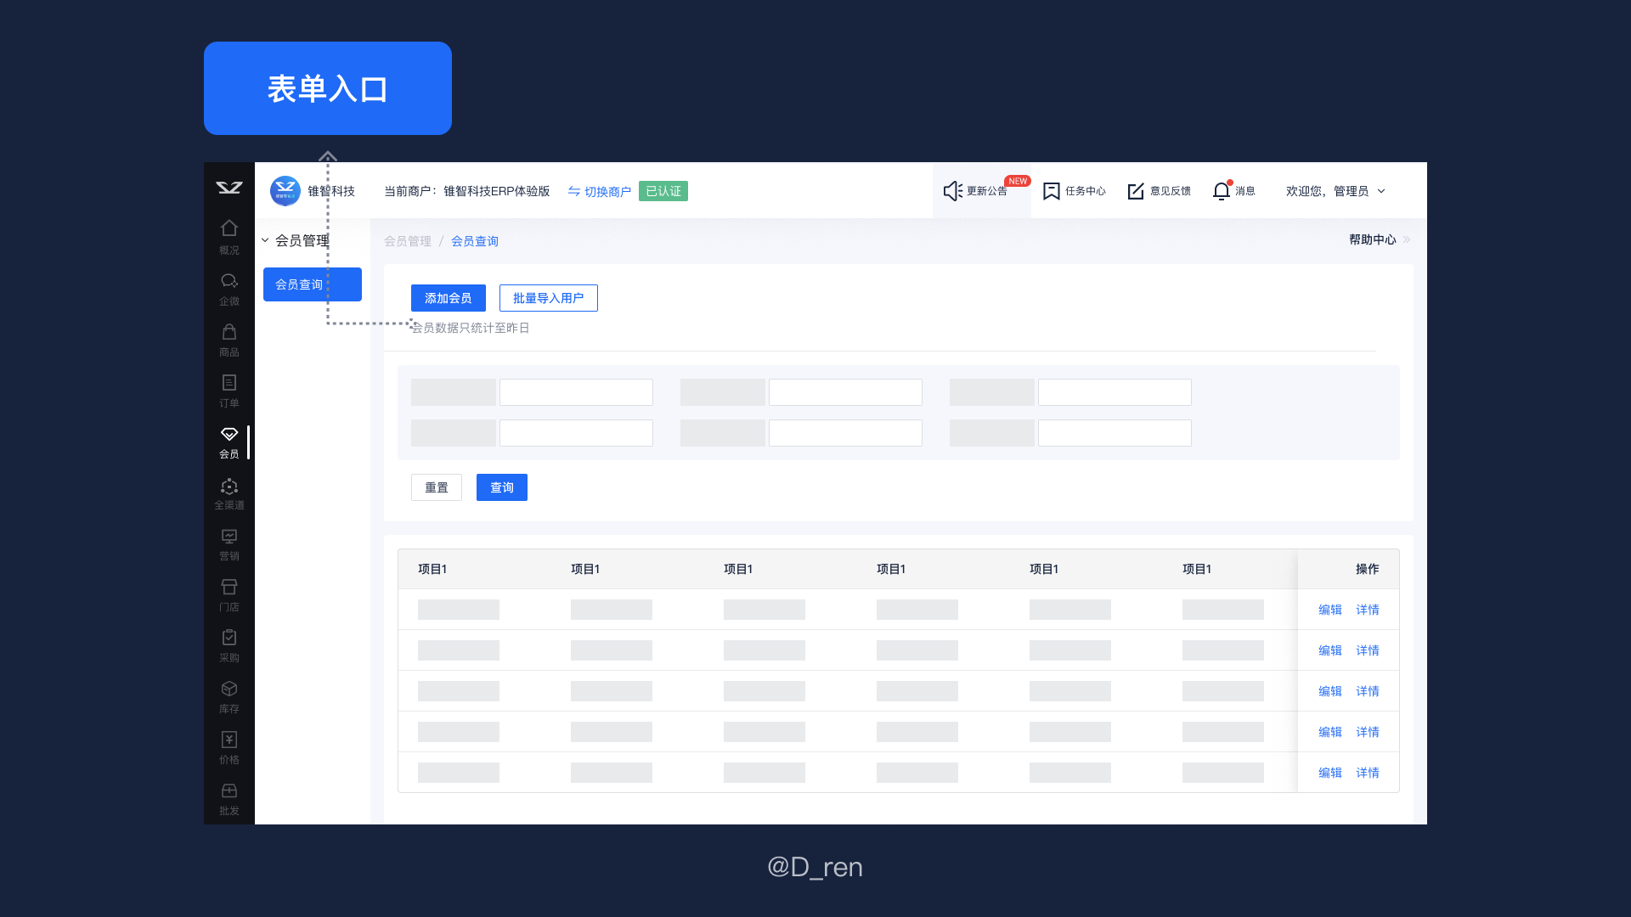Select the 门店 store icon

click(229, 588)
